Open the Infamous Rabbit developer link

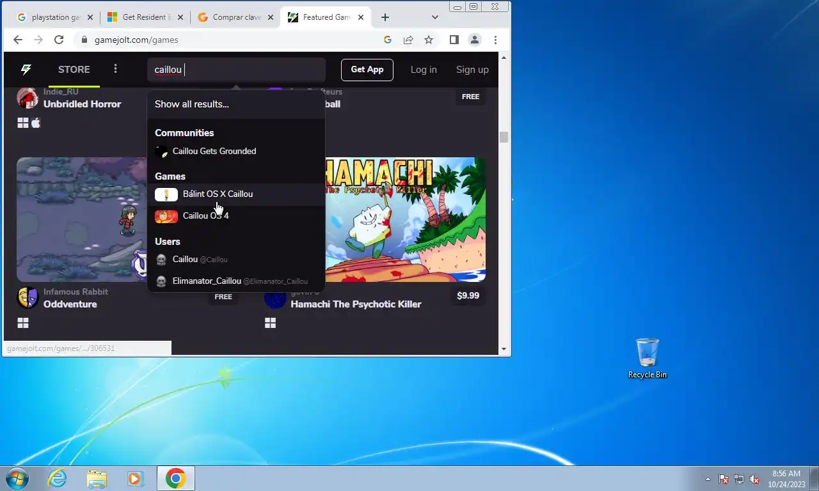76,292
